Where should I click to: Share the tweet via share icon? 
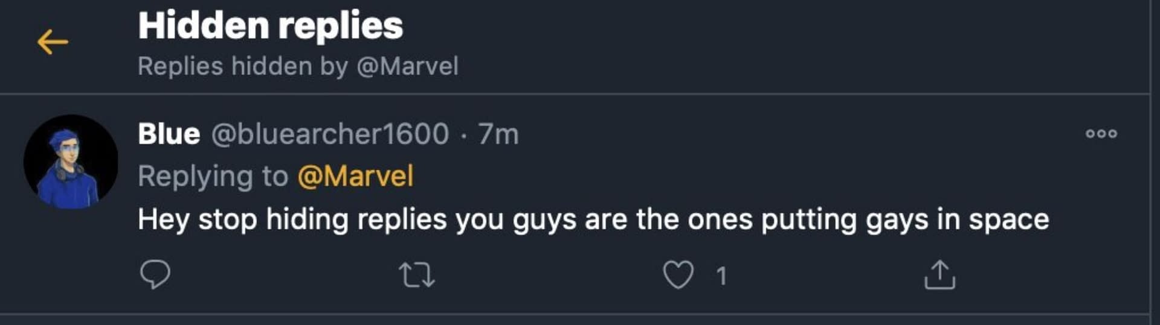tap(939, 275)
